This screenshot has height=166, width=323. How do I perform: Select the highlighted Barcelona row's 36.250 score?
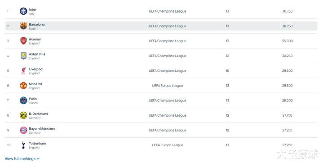pyautogui.click(x=287, y=26)
